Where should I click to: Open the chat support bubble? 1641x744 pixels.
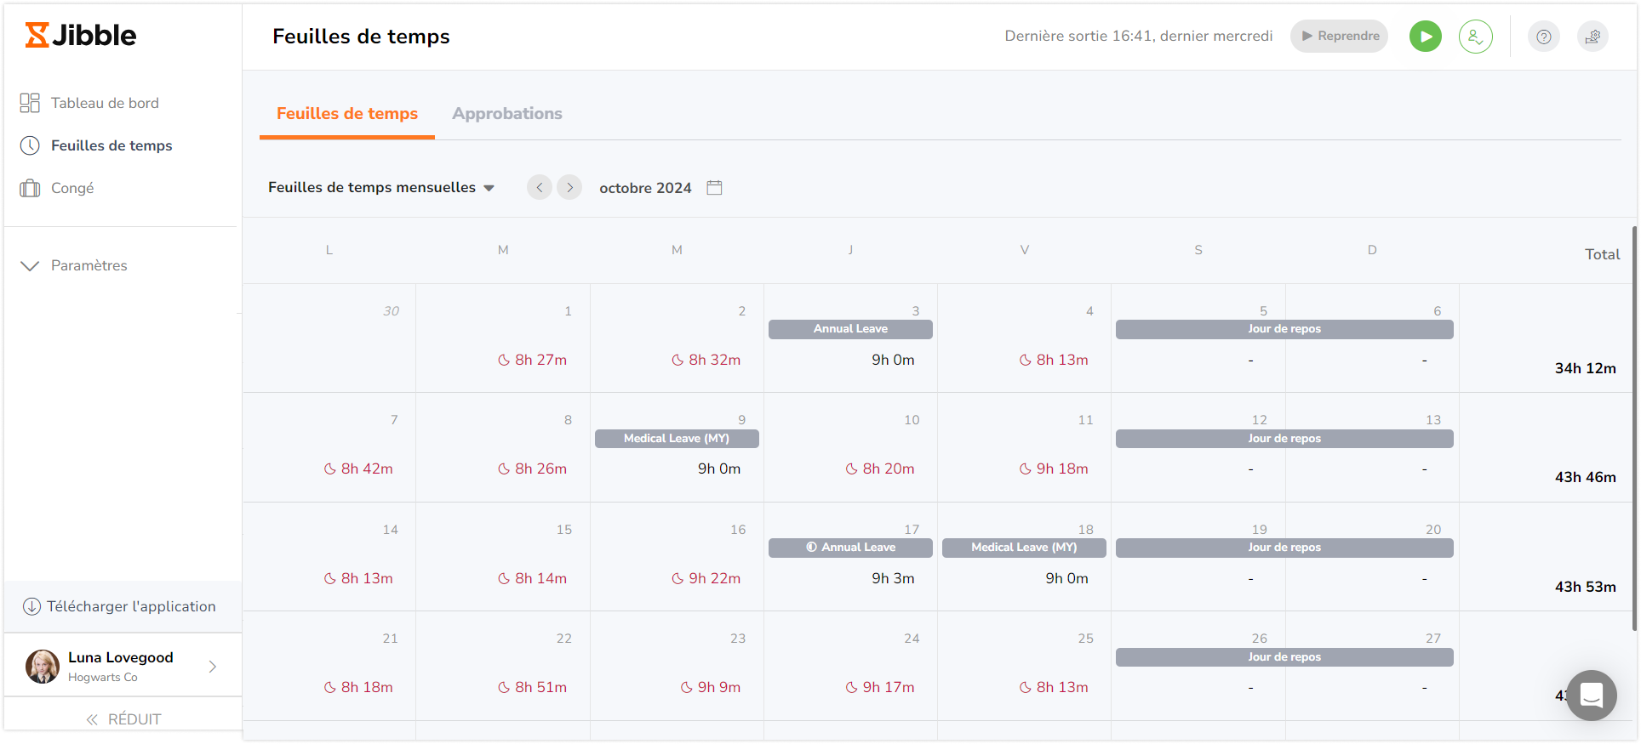point(1592,696)
